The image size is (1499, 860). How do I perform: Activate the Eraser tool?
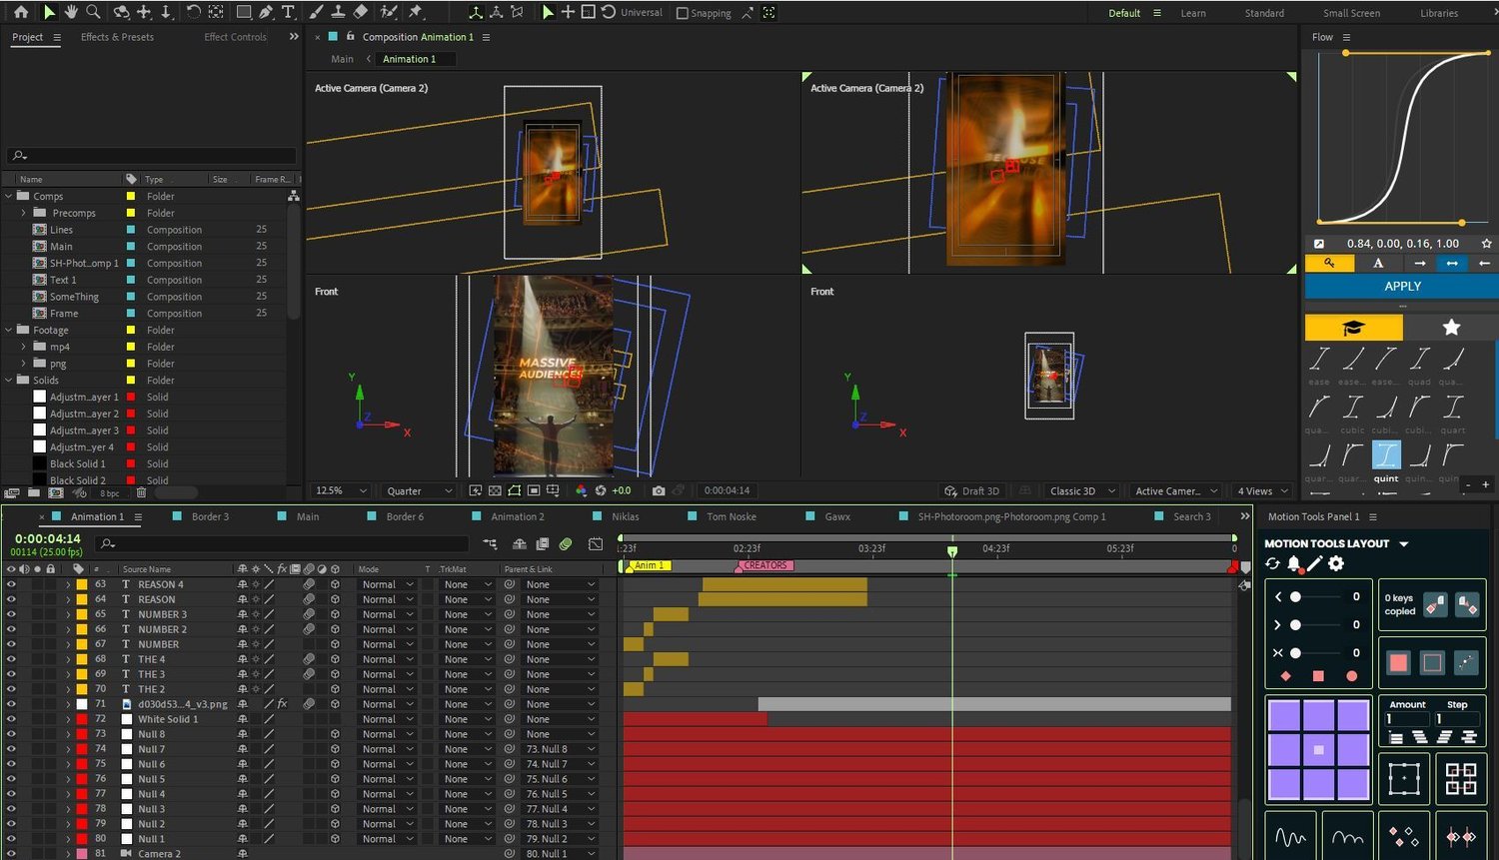point(361,12)
